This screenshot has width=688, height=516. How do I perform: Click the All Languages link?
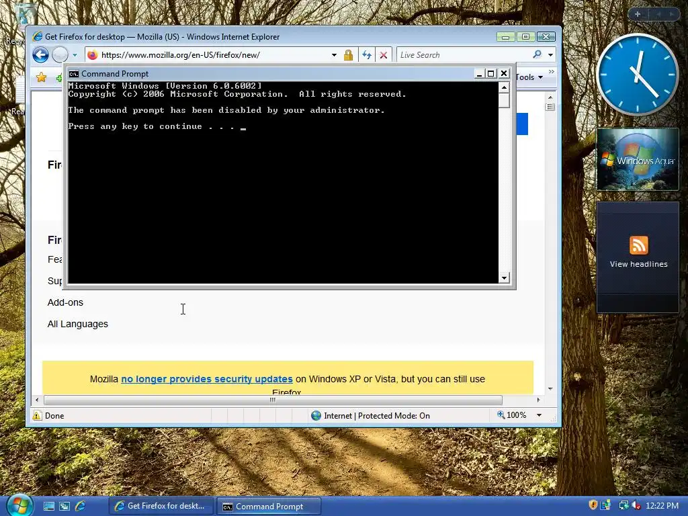78,324
